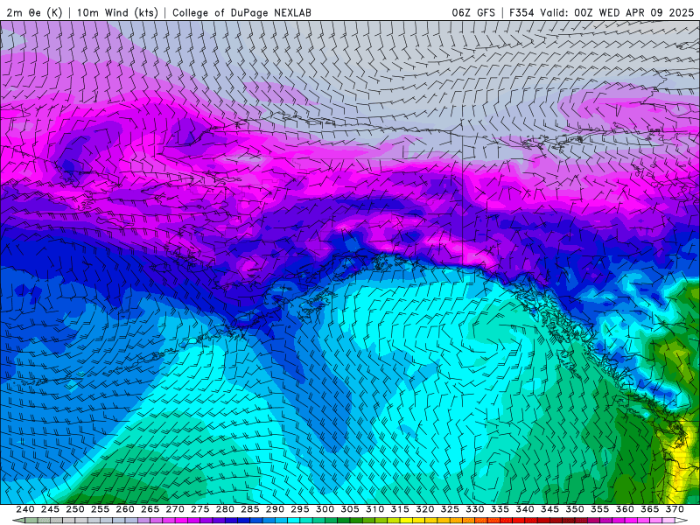This screenshot has width=700, height=525.
Task: Select the 260 legend value
Action: click(x=125, y=509)
